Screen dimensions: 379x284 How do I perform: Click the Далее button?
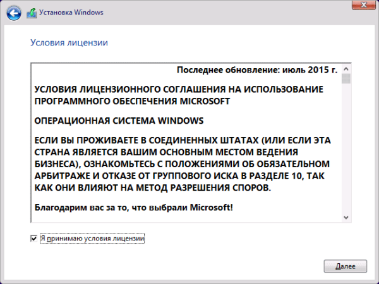(x=345, y=266)
